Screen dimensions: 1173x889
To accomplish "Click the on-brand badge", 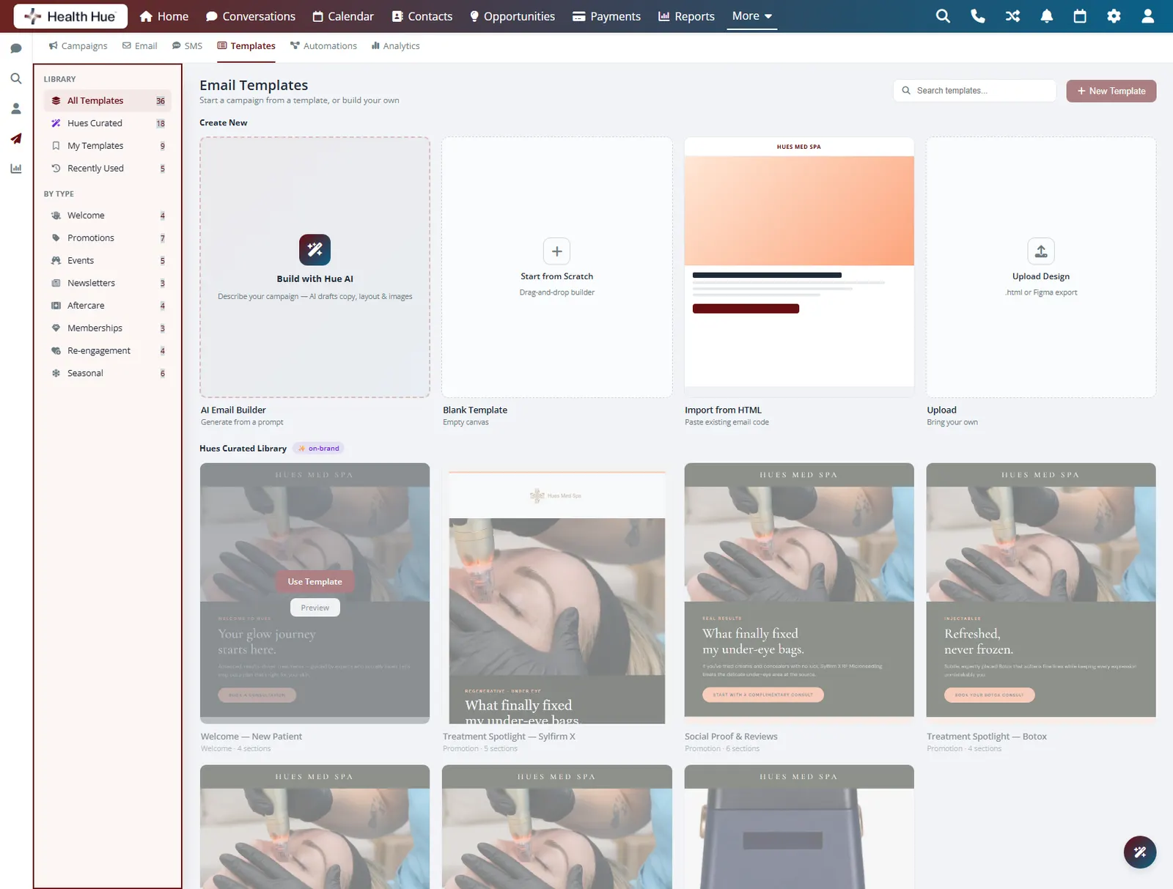I will pyautogui.click(x=319, y=449).
